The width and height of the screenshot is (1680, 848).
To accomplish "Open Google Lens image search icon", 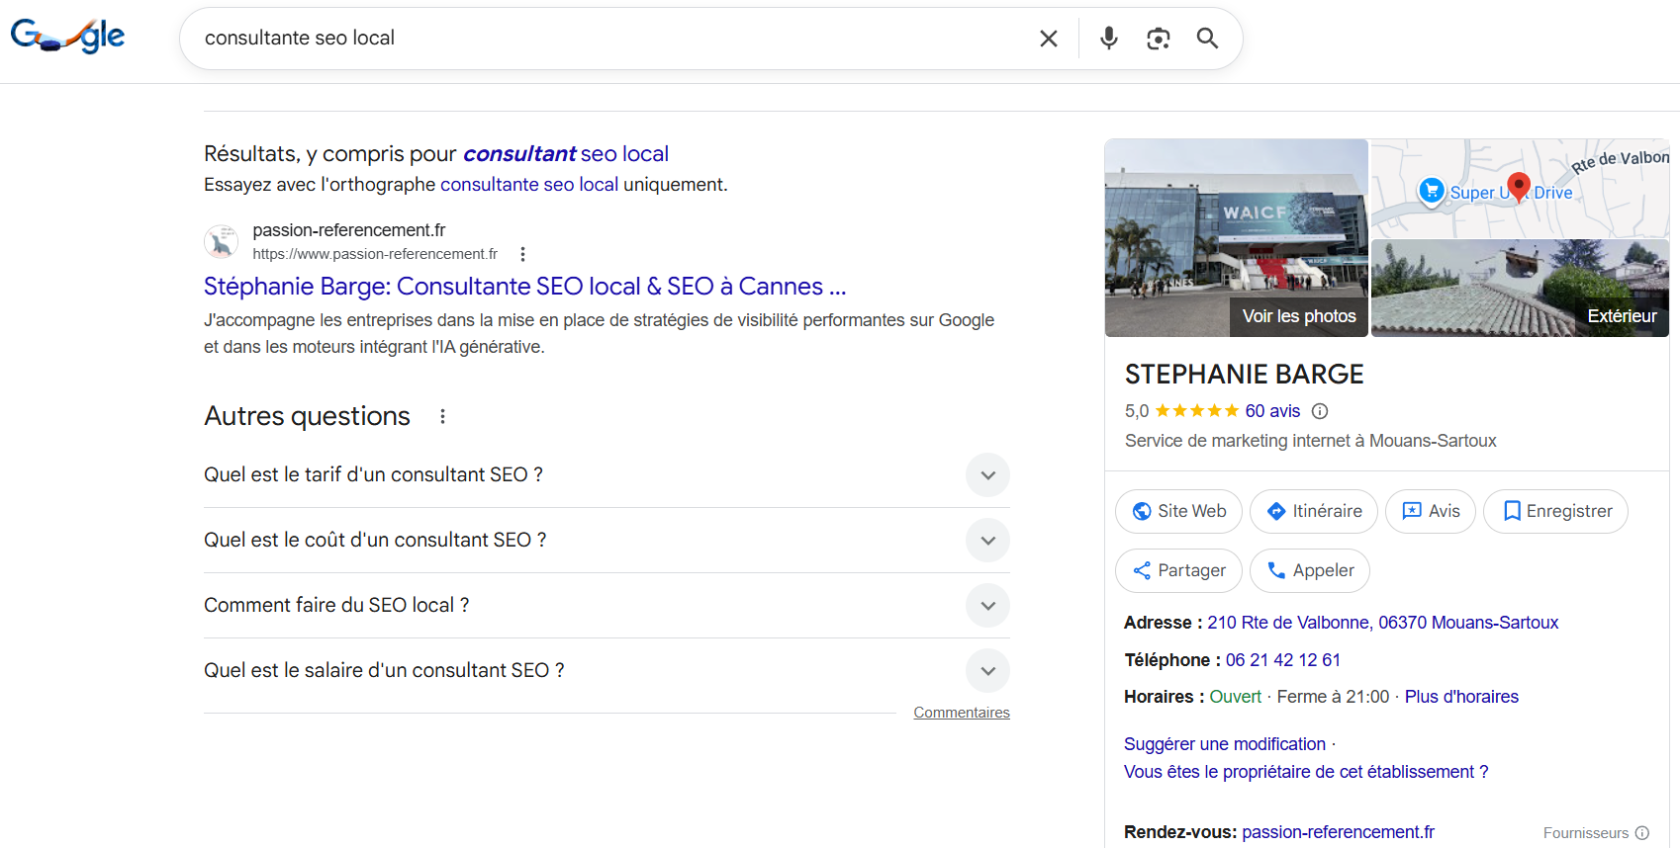I will (x=1159, y=39).
